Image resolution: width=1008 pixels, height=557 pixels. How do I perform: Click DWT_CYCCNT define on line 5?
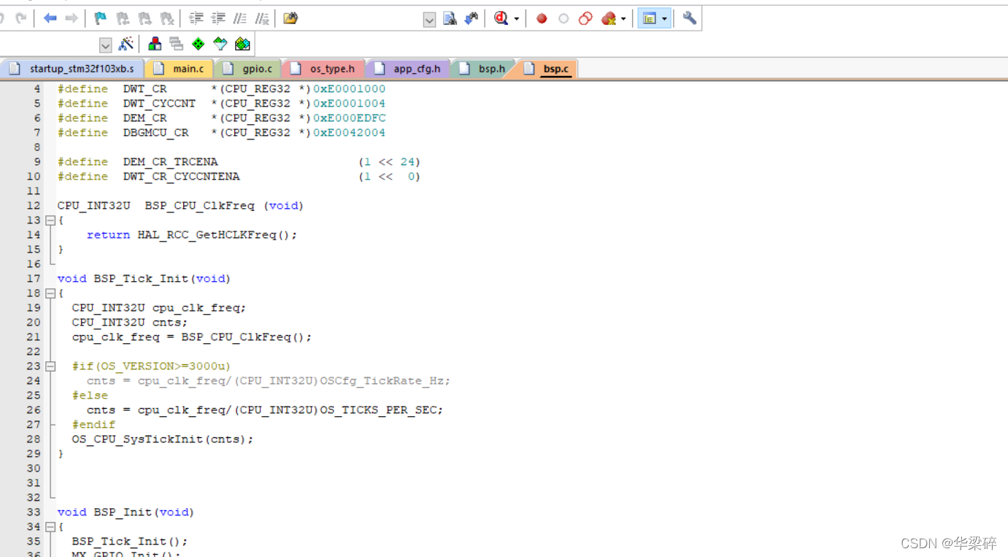pos(159,104)
